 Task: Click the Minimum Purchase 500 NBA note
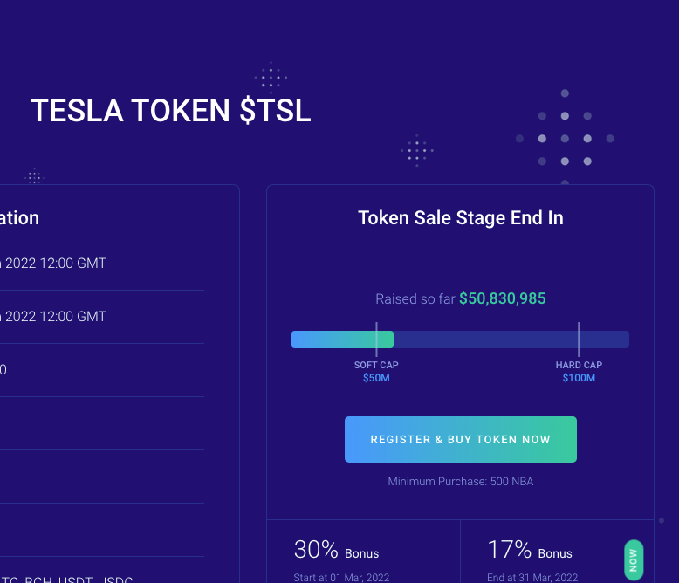click(460, 481)
